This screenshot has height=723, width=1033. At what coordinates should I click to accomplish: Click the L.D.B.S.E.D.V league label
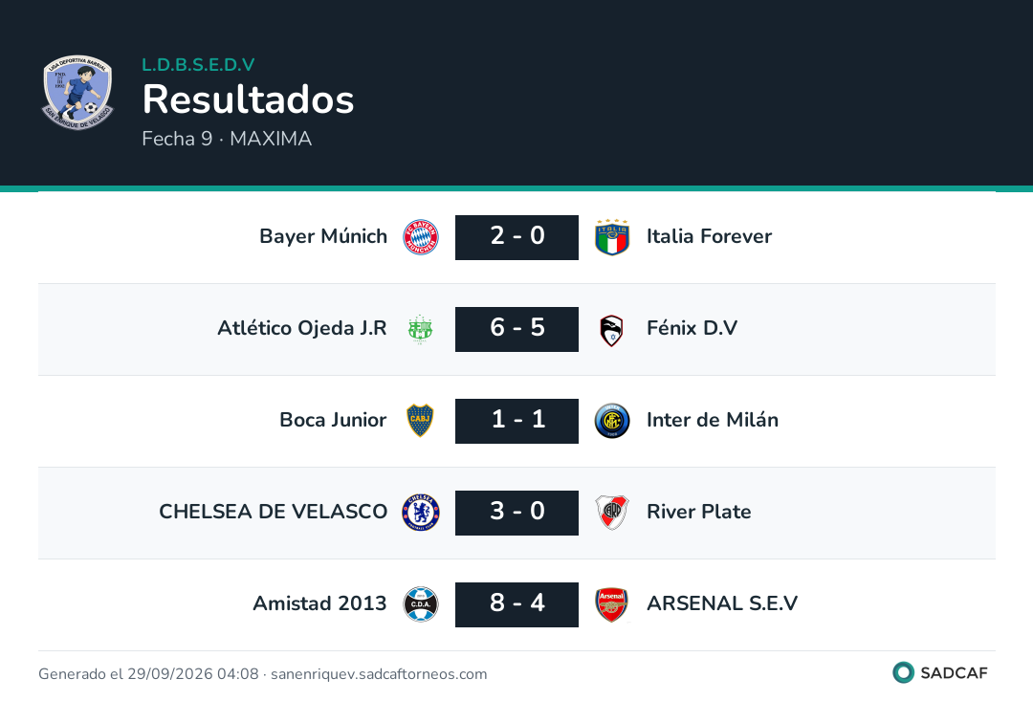pyautogui.click(x=198, y=64)
